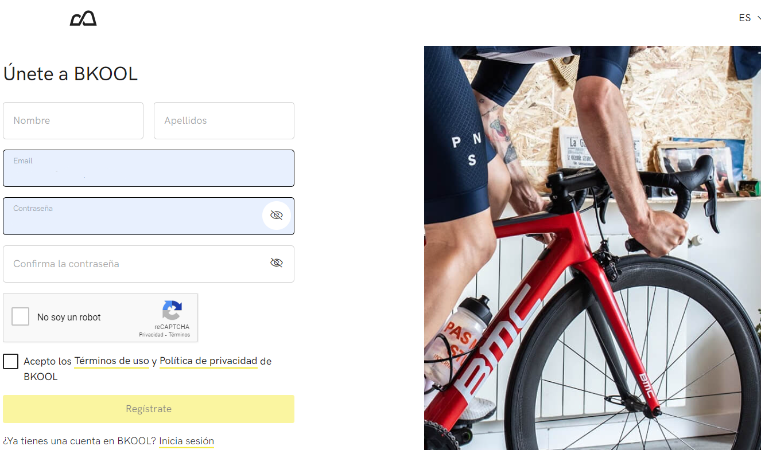Reveal the Confirma la contraseña text

pos(277,263)
